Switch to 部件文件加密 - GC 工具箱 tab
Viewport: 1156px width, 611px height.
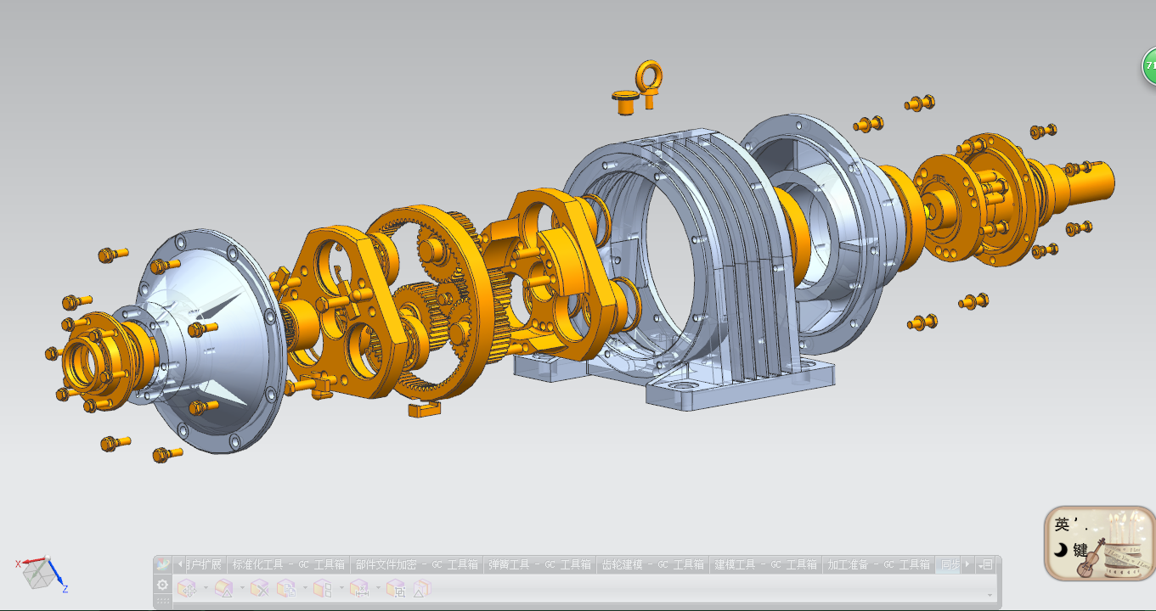pos(416,564)
